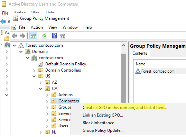This screenshot has width=186, height=137.
Task: Expand the Domain Controllers node
Action: coord(34,71)
